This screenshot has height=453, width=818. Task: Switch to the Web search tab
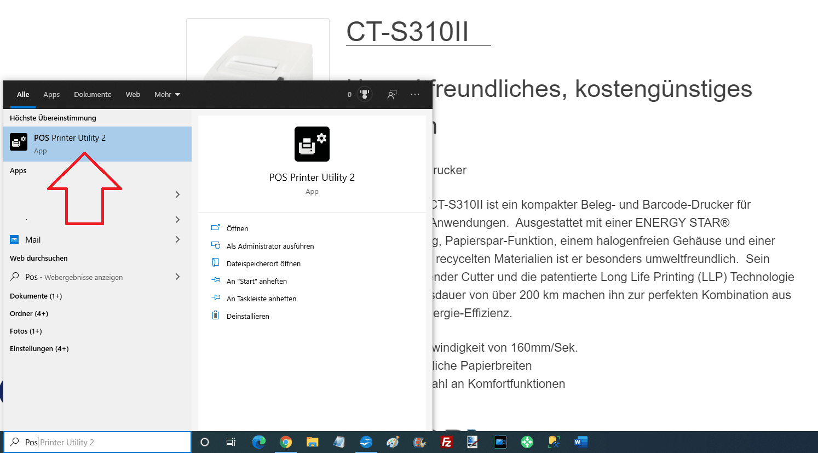(x=133, y=94)
